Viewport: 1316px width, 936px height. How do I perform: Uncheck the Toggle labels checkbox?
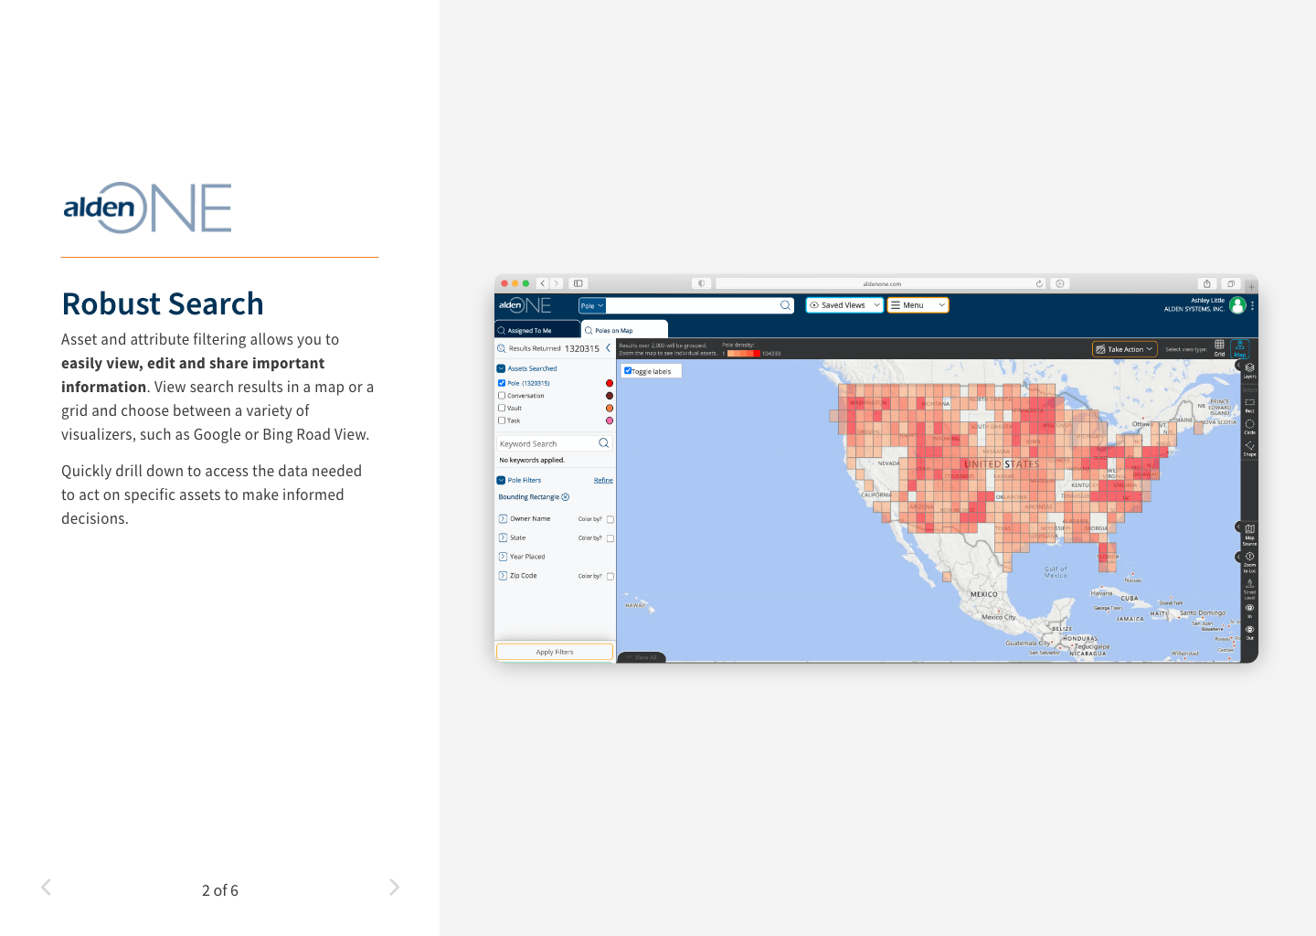pos(628,371)
